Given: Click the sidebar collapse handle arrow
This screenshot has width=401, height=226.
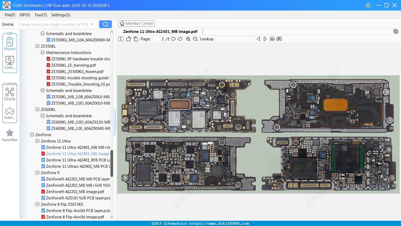Looking at the screenshot, I should pyautogui.click(x=115, y=122).
